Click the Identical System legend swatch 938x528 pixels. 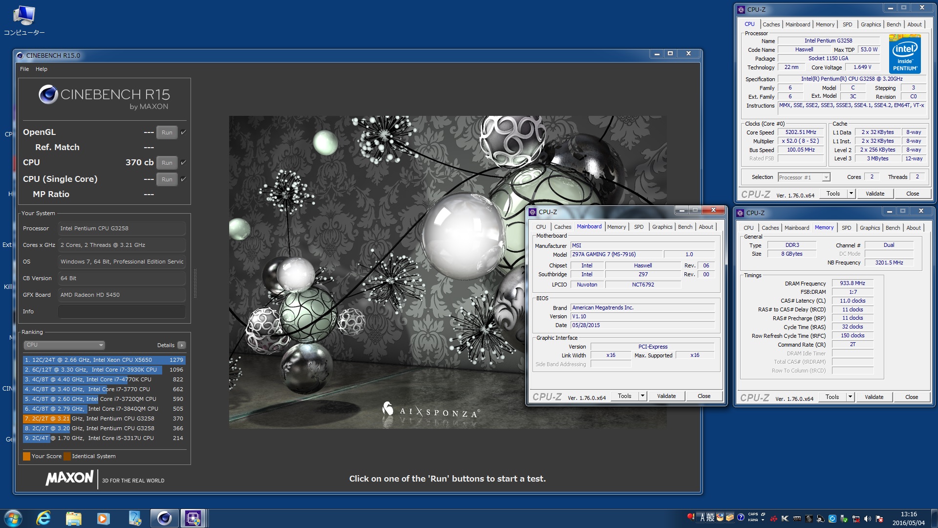(x=67, y=456)
